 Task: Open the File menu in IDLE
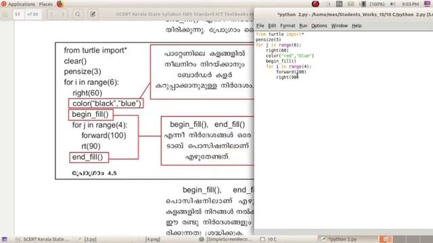click(260, 26)
